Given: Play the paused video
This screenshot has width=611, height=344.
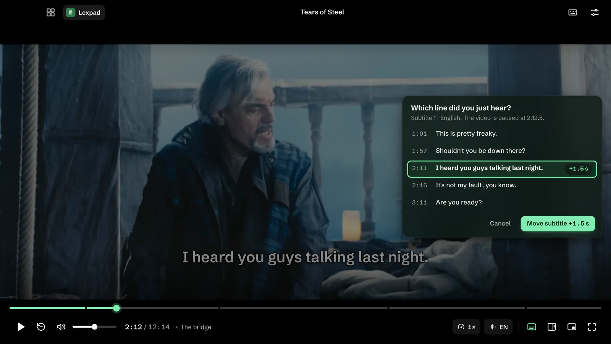Looking at the screenshot, I should pyautogui.click(x=21, y=327).
